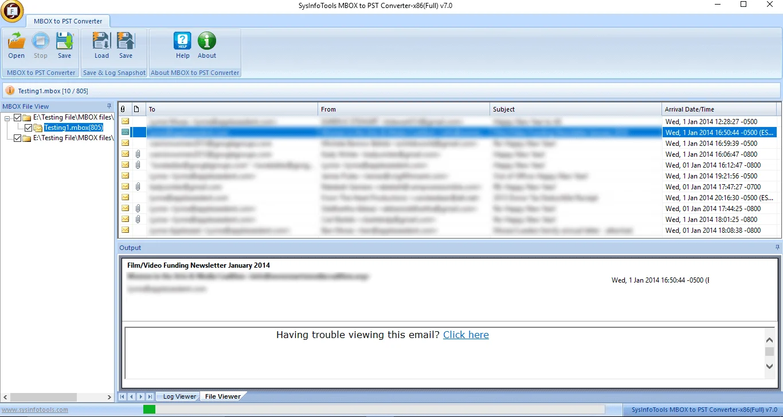Viewport: 783px width, 417px height.
Task: Click tree panel horizontal scrollbar left arrow
Action: click(5, 397)
